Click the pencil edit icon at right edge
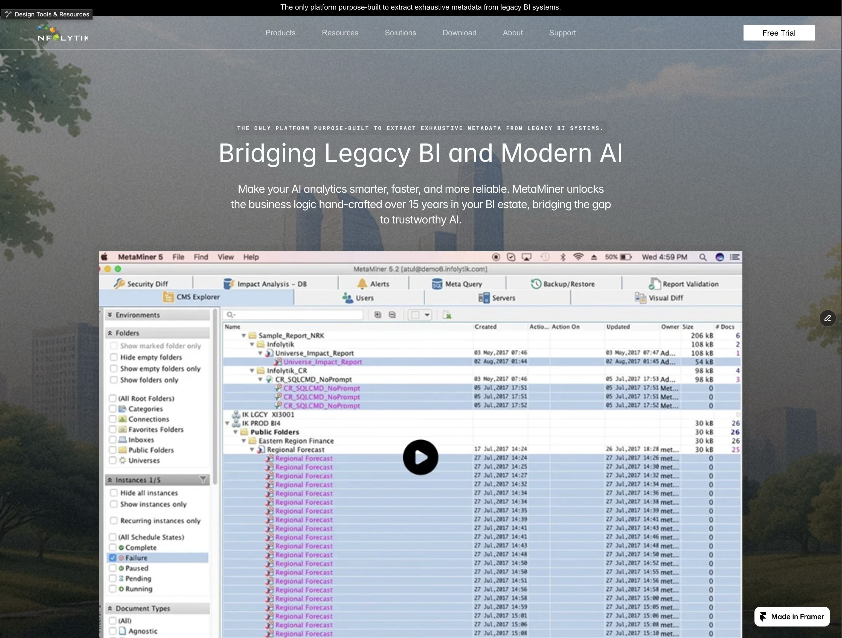842x638 pixels. point(827,318)
